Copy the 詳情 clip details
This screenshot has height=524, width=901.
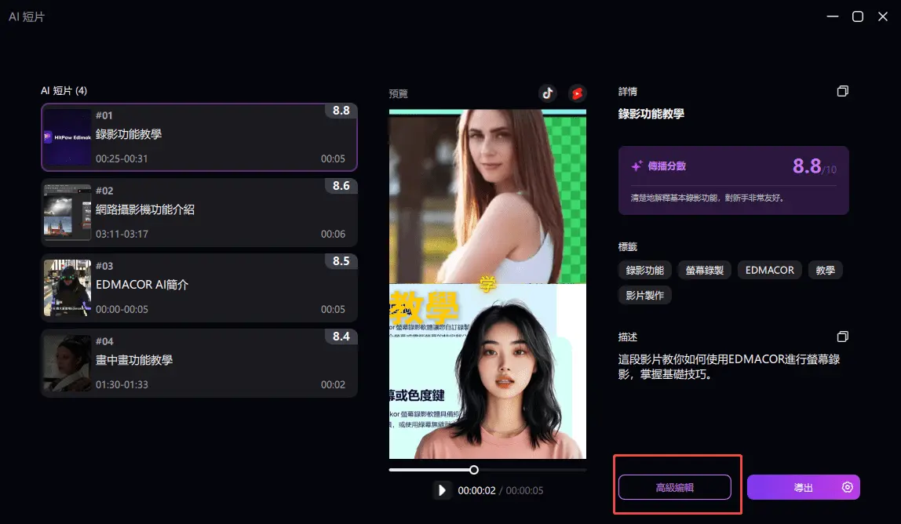842,91
